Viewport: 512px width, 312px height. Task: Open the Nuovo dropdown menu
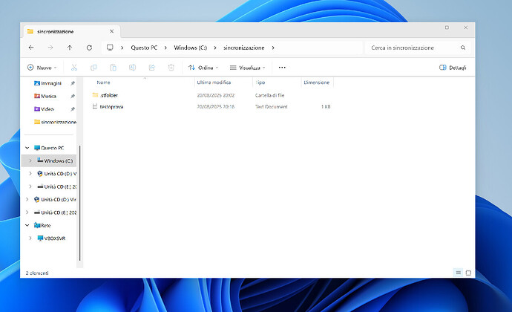[43, 68]
